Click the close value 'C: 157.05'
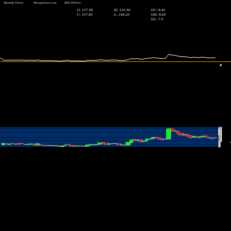The height and width of the screenshot is (231, 231). click(x=85, y=15)
